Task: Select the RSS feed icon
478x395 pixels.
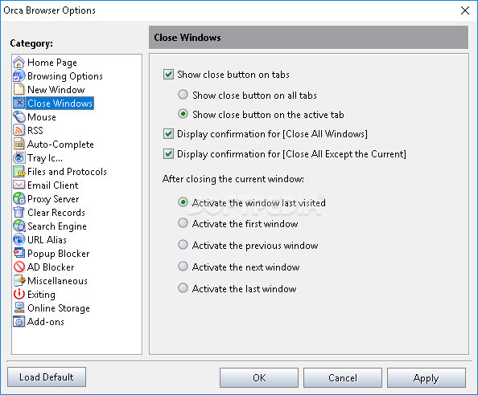Action: (x=19, y=130)
